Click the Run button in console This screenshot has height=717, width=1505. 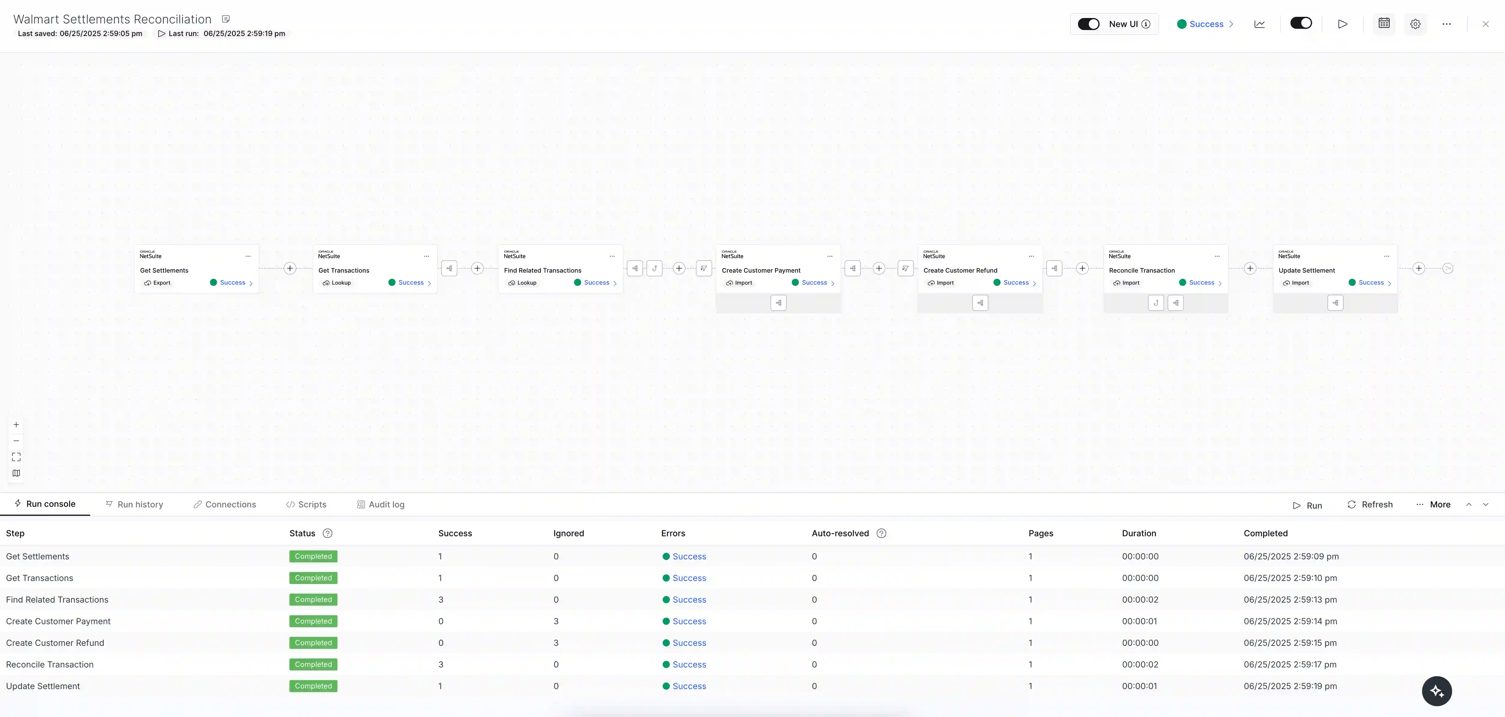point(1308,506)
